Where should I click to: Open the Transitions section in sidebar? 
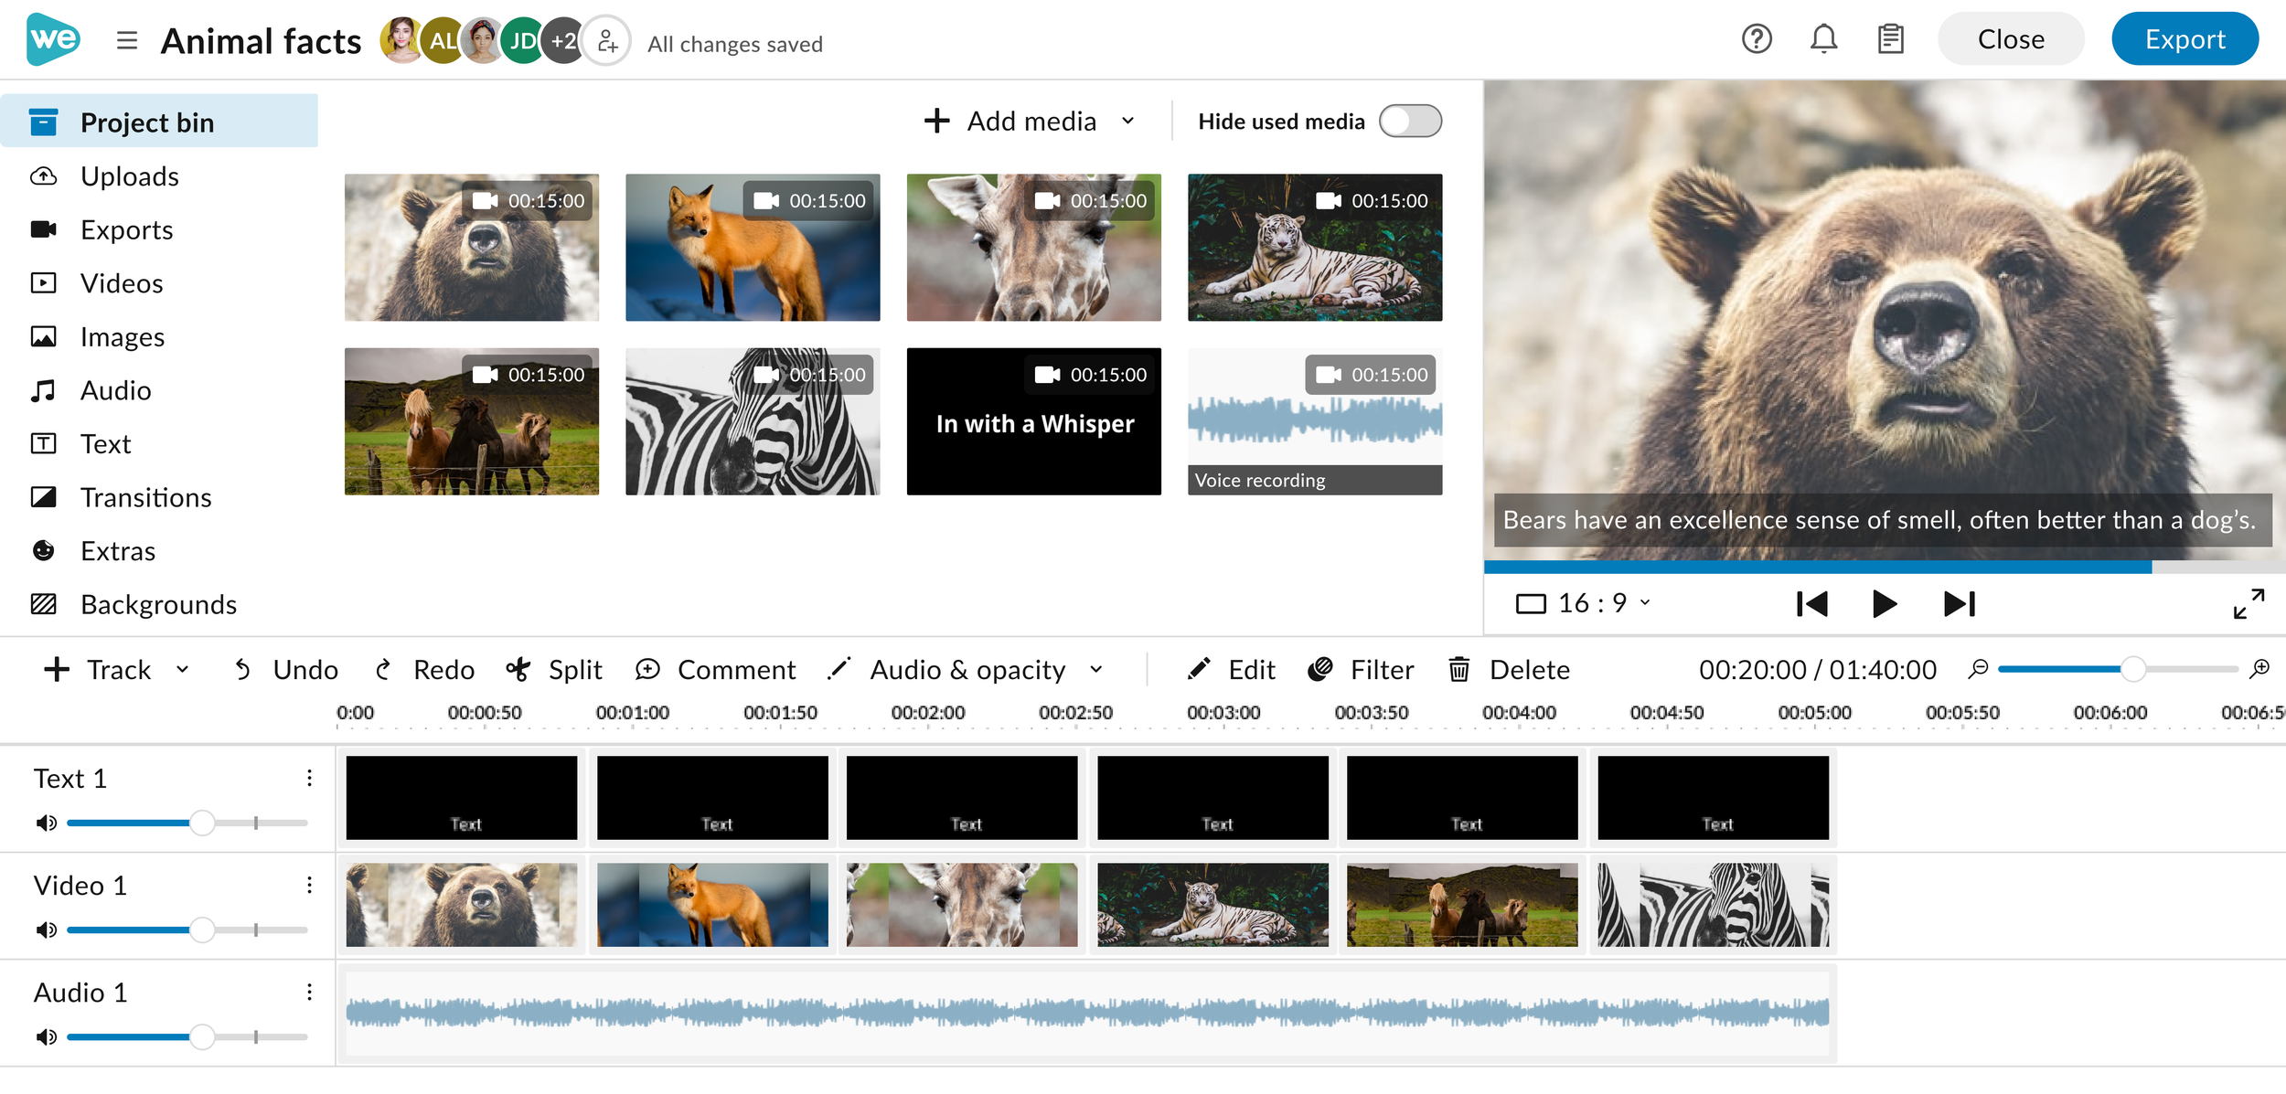coord(145,497)
